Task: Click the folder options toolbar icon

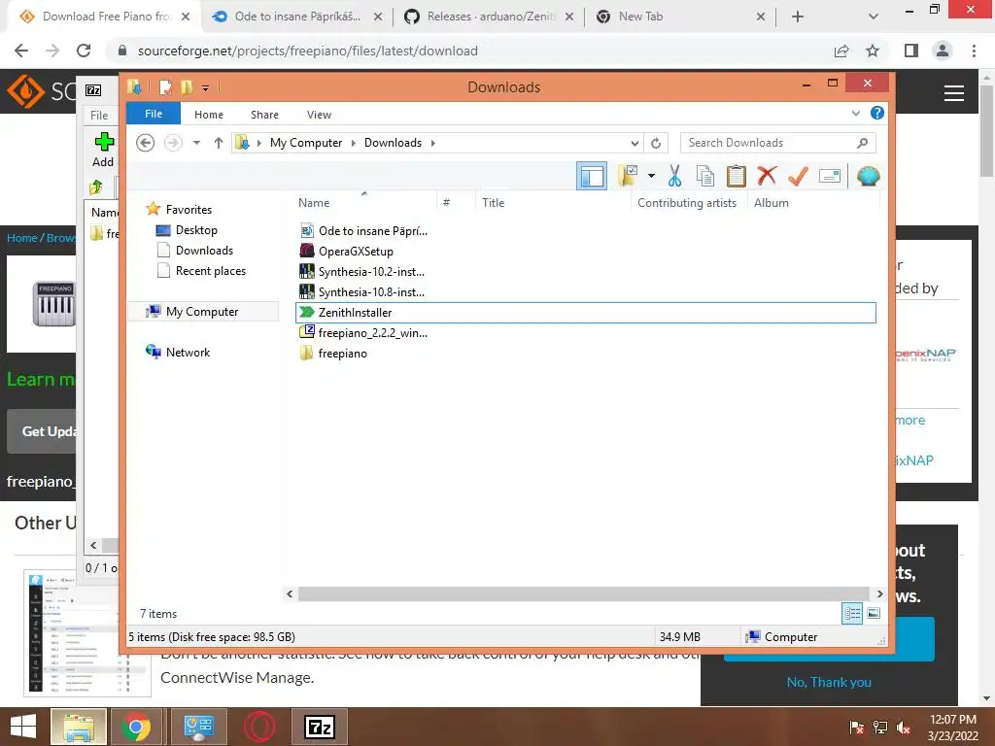Action: pos(628,176)
